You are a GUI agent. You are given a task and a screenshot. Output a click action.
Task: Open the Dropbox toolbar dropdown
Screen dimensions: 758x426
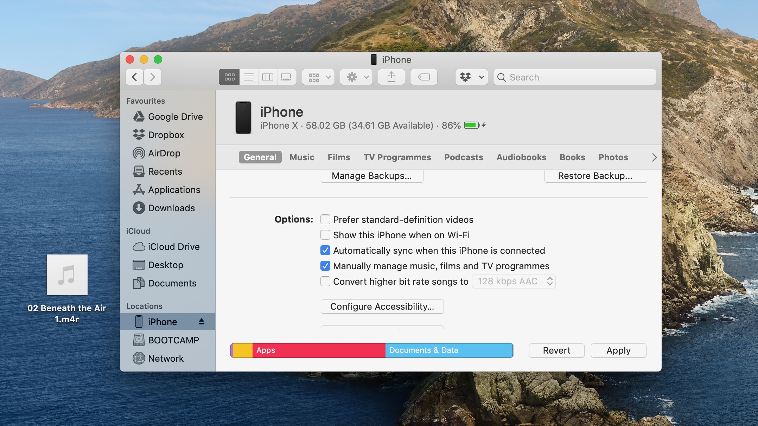pos(472,77)
